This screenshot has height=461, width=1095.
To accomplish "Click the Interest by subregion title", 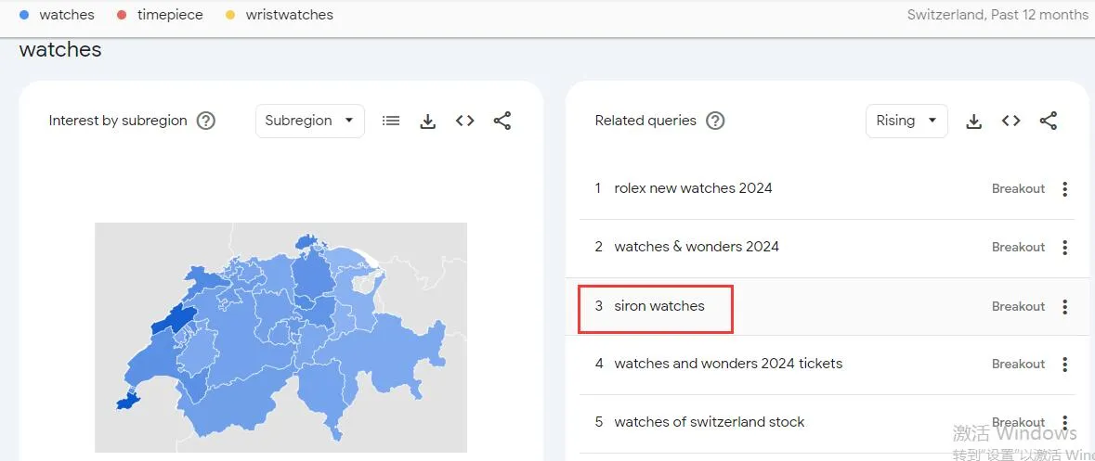I will coord(118,121).
